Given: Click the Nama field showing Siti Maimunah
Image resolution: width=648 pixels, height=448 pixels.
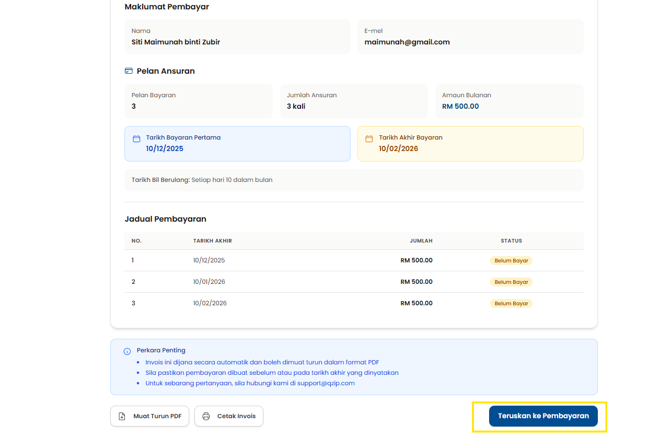Looking at the screenshot, I should point(237,37).
